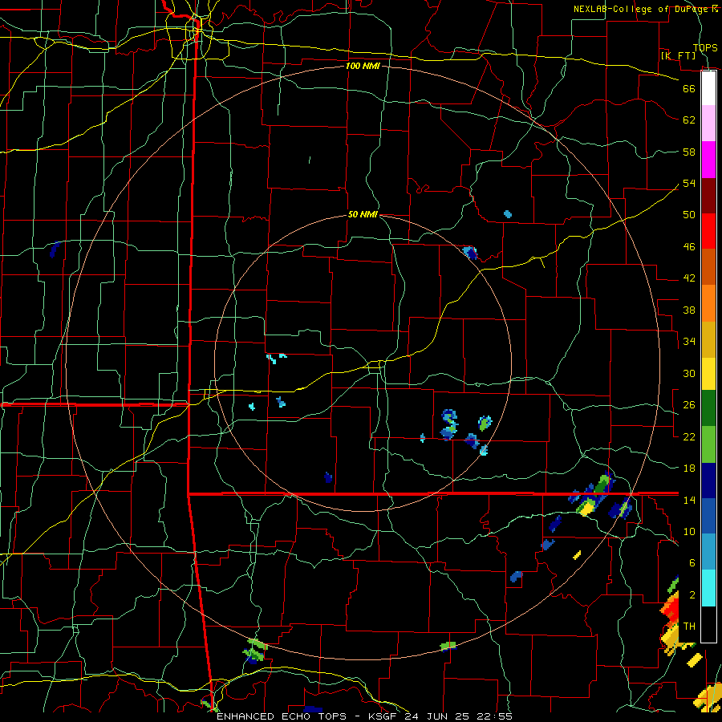Click the "NEXLAB-College of DuPage" title text
Image resolution: width=722 pixels, height=722 pixels.
pyautogui.click(x=641, y=9)
